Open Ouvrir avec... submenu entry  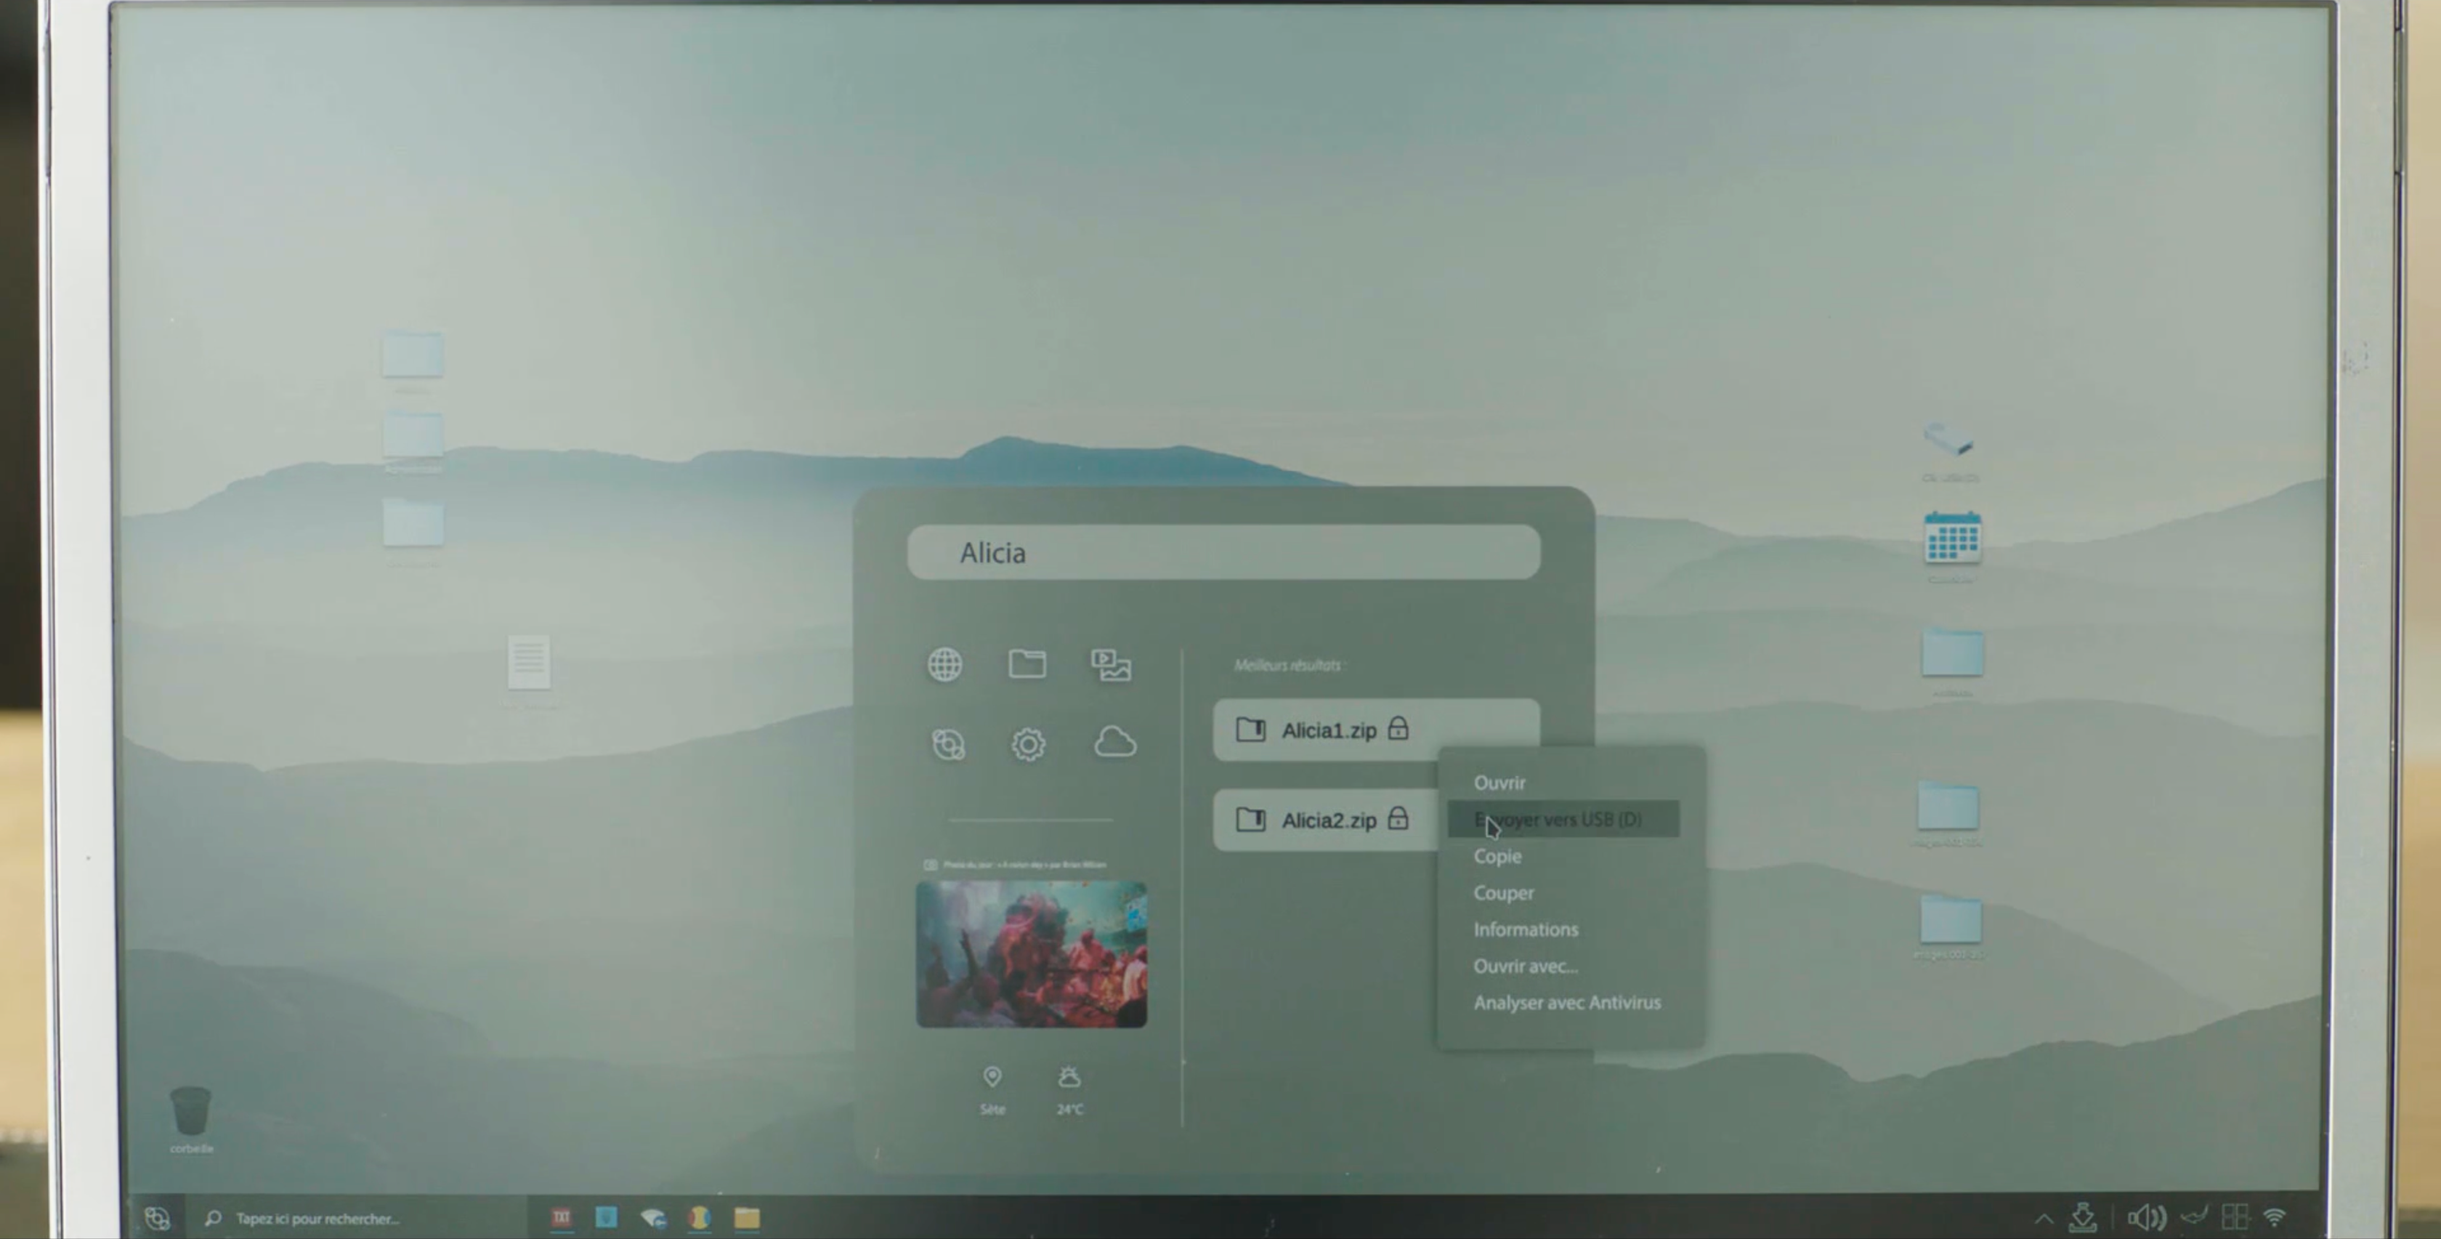1525,966
